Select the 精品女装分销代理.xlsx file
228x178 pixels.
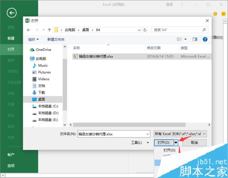[x=142, y=57]
